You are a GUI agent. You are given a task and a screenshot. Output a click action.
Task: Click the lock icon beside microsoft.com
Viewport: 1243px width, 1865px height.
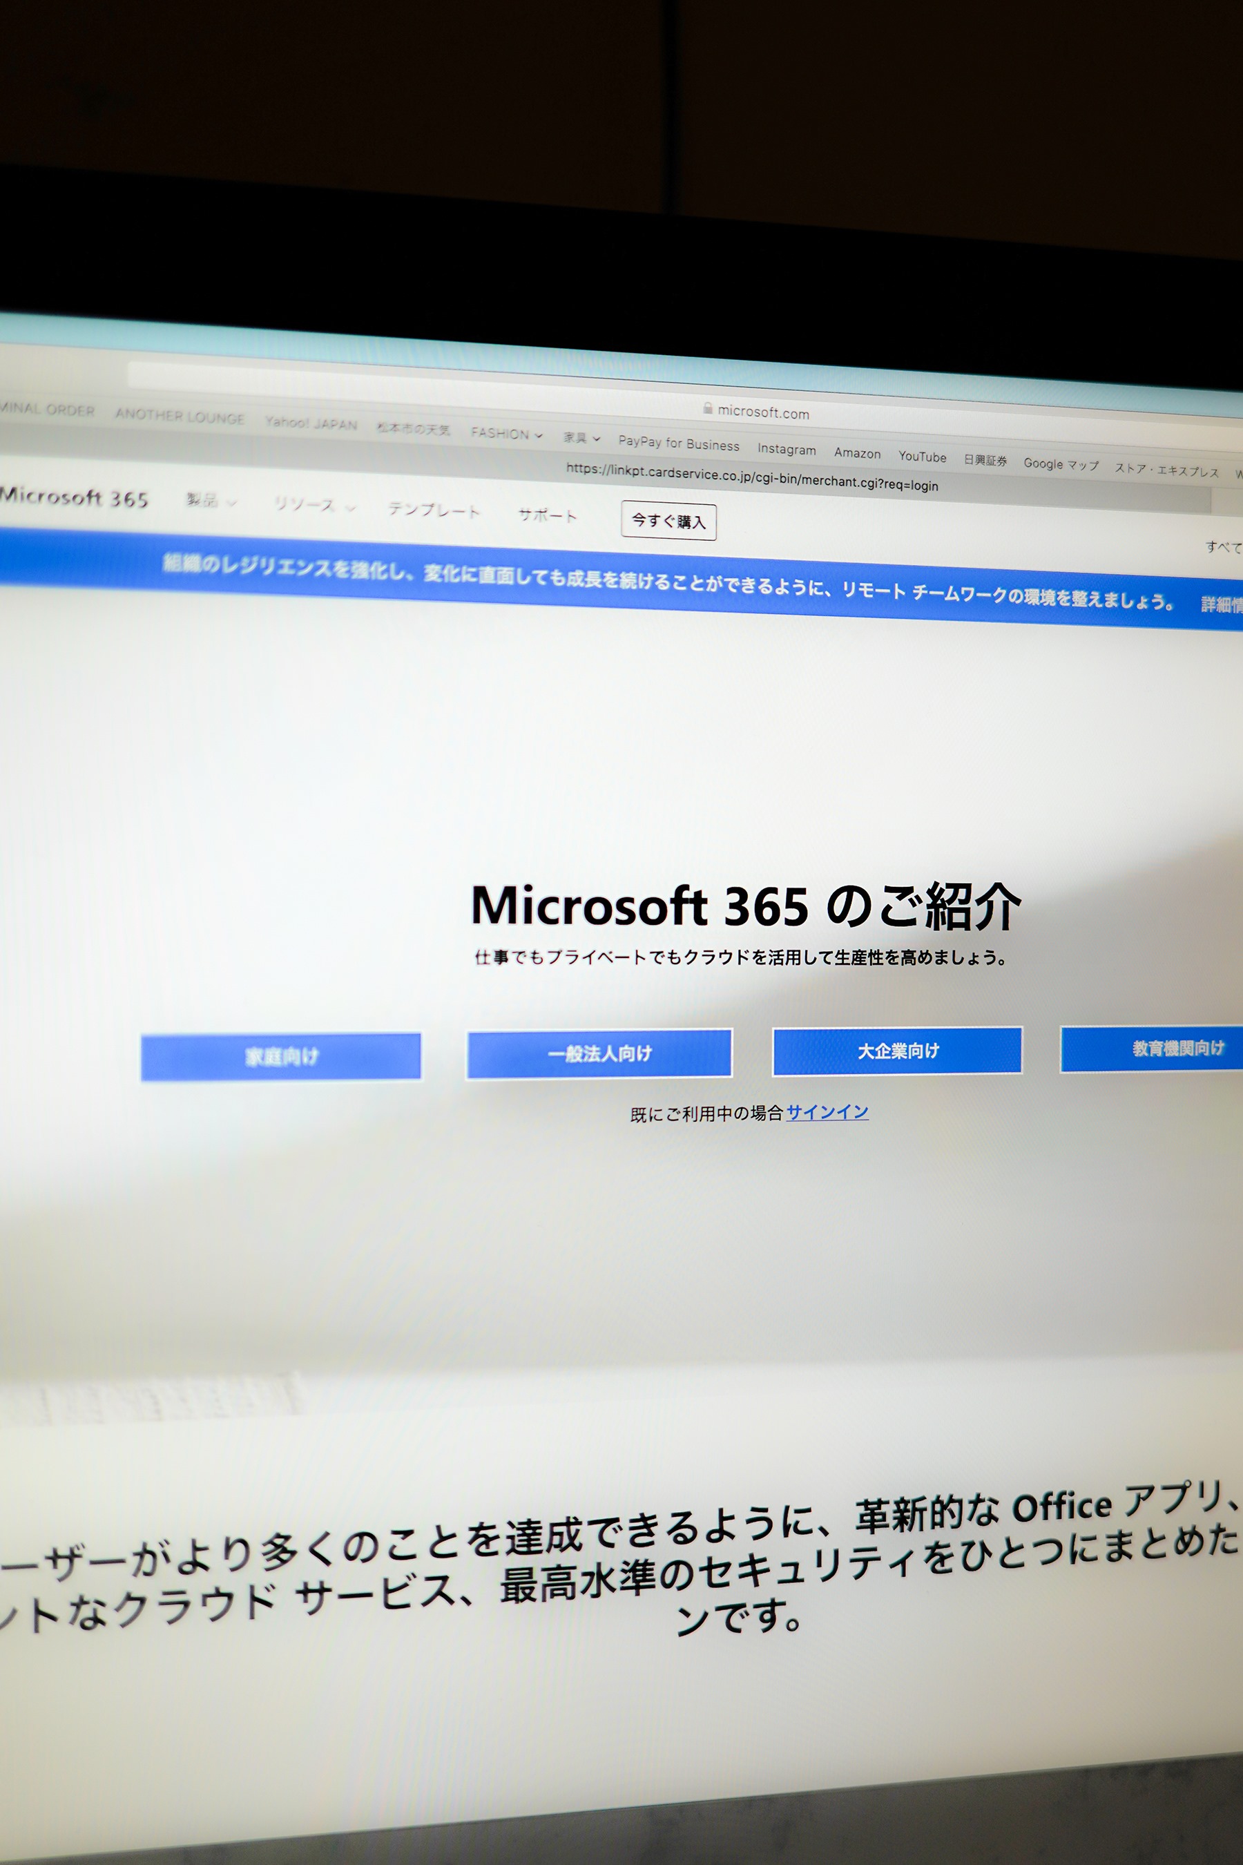(x=707, y=408)
